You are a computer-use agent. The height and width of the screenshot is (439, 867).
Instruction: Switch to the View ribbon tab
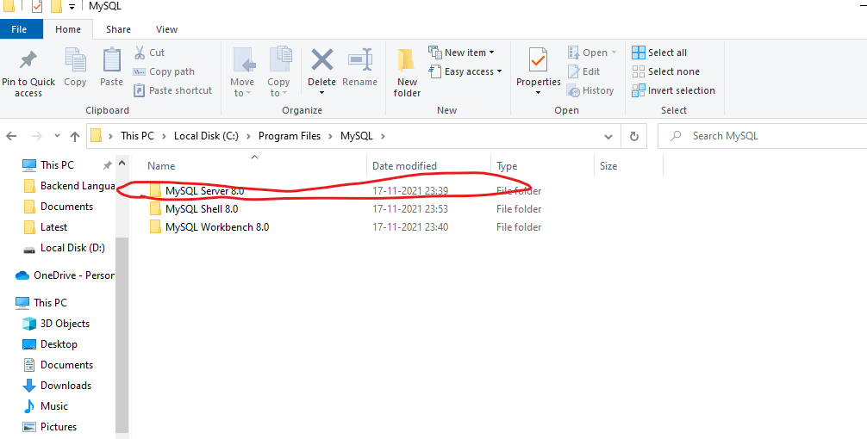(166, 29)
